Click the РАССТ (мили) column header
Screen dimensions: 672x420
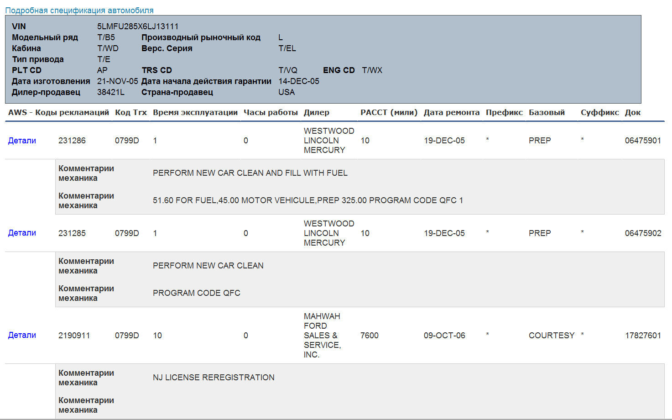pyautogui.click(x=389, y=112)
